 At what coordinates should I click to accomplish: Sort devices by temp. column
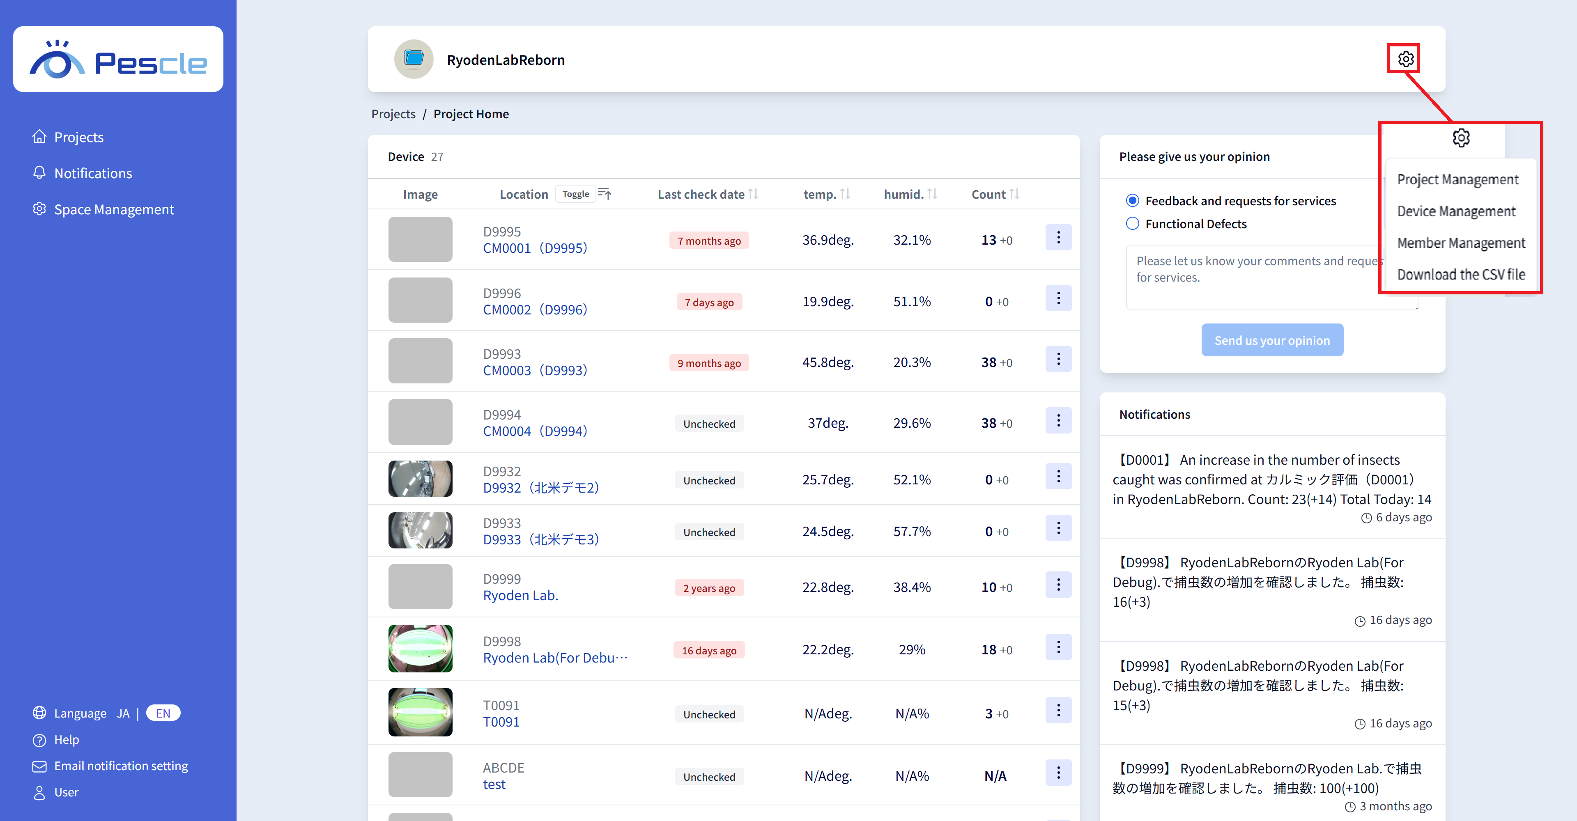(845, 195)
